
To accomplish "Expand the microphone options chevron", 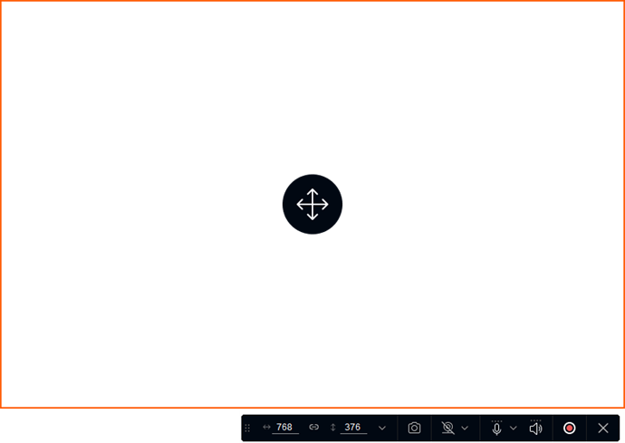I will [x=514, y=429].
